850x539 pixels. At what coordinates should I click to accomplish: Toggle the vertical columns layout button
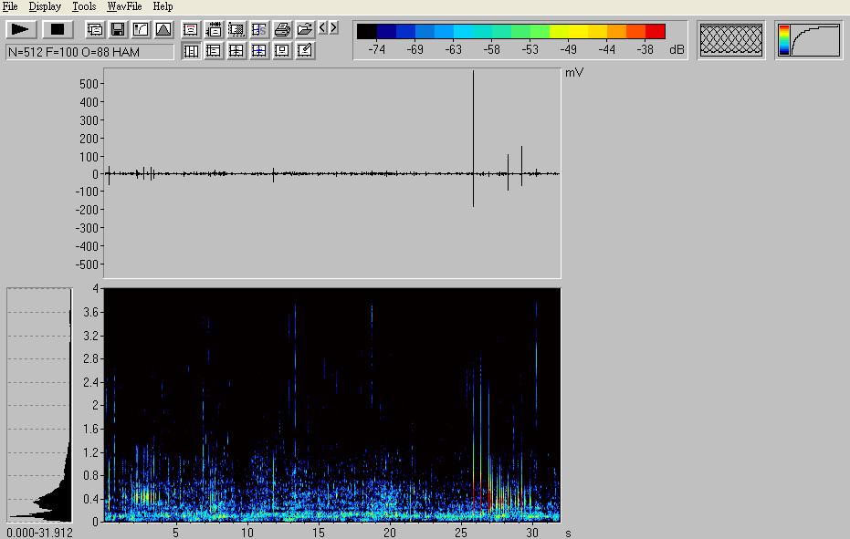pyautogui.click(x=191, y=51)
